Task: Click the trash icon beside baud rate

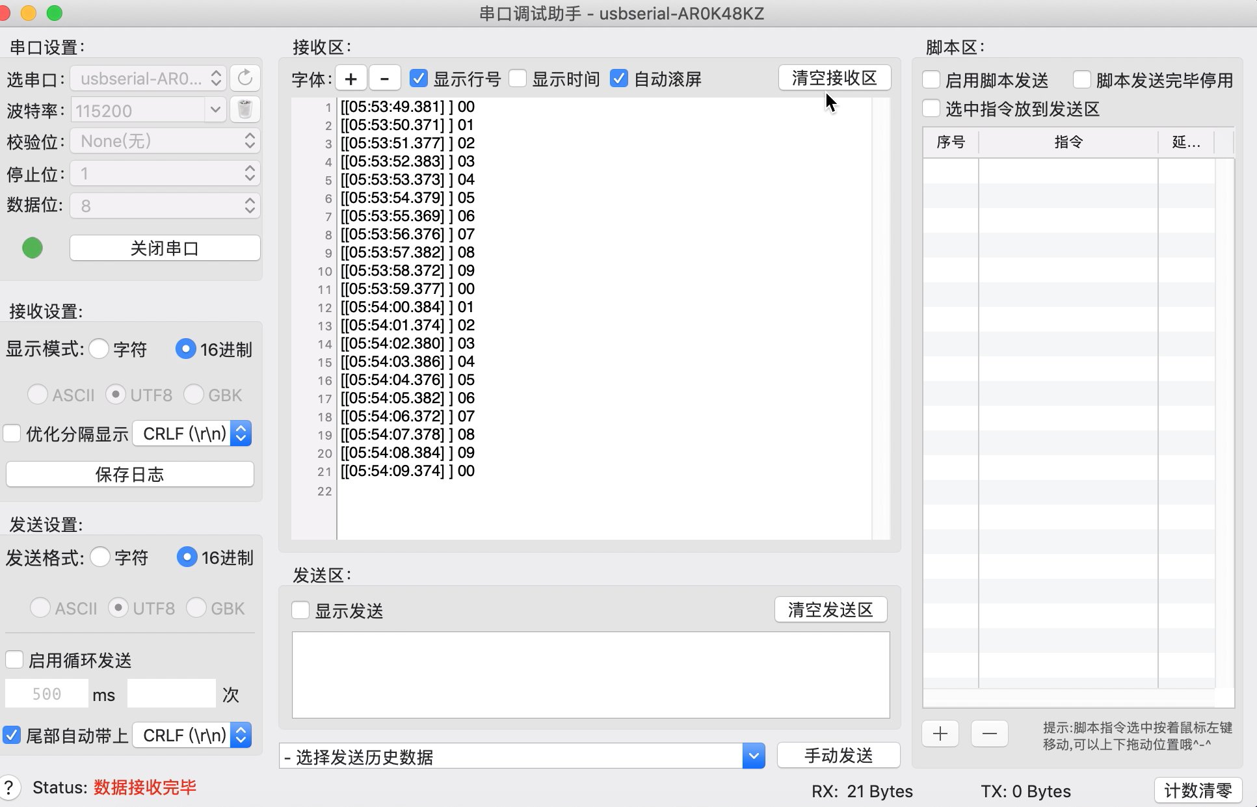Action: click(245, 110)
